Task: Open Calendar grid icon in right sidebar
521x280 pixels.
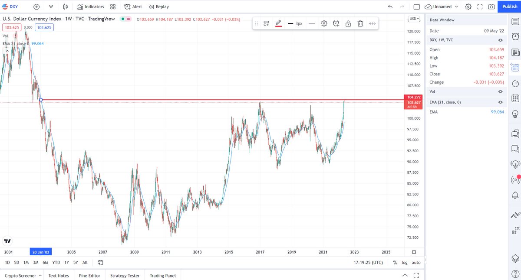Action: click(x=515, y=98)
